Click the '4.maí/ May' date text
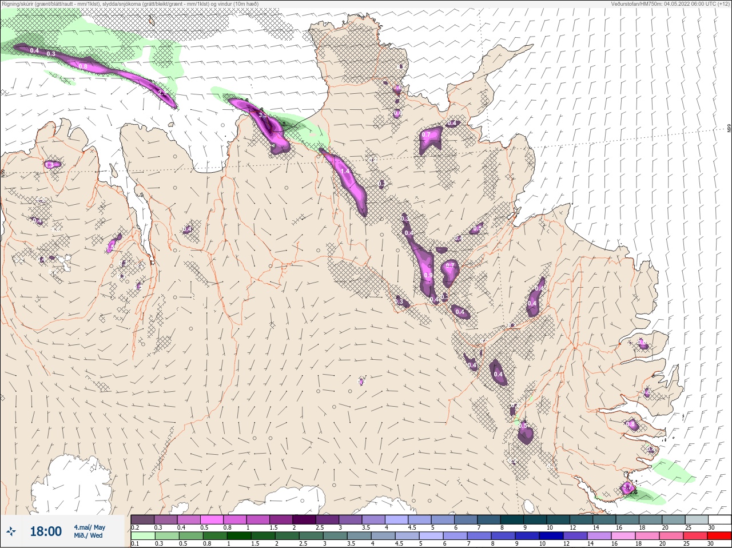This screenshot has width=732, height=548. [x=90, y=527]
